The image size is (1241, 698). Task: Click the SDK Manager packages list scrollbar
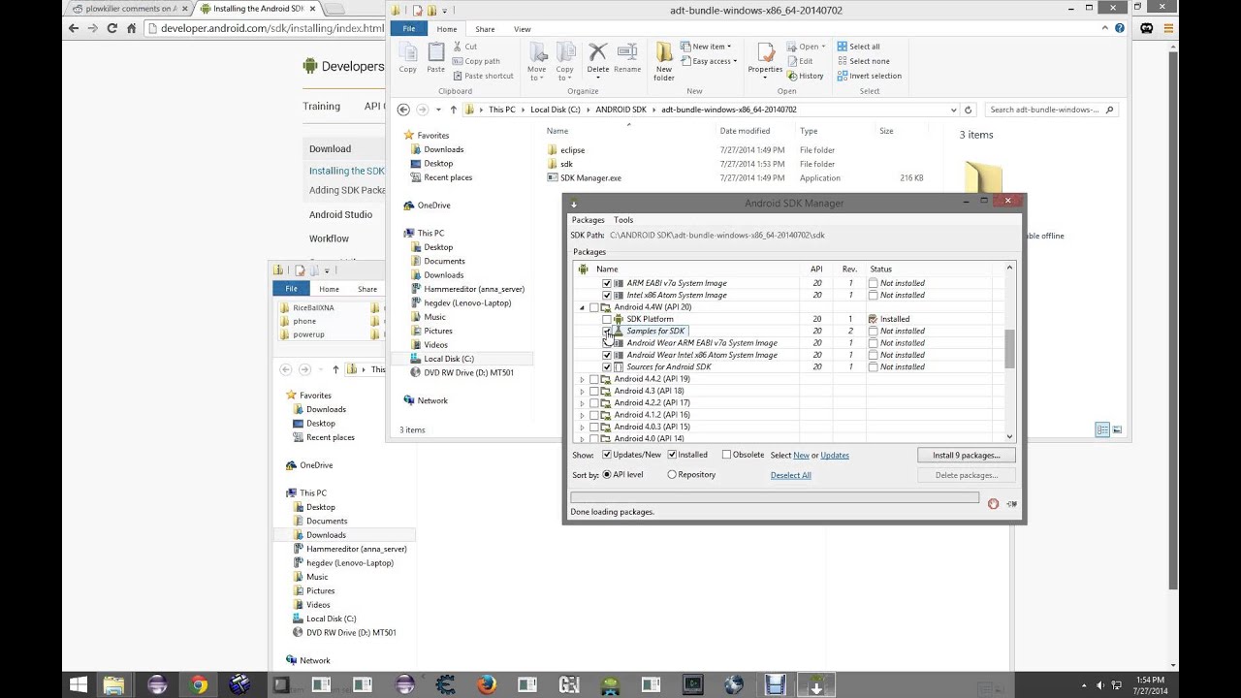click(1009, 349)
